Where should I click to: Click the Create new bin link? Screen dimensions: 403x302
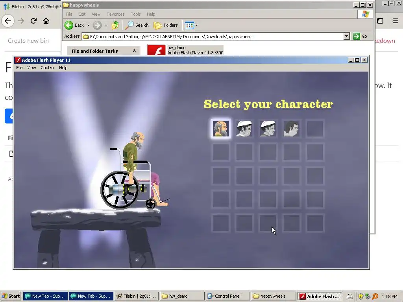tap(28, 41)
